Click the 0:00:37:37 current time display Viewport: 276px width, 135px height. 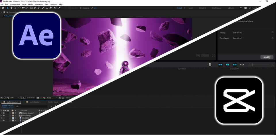[x=7, y=105]
